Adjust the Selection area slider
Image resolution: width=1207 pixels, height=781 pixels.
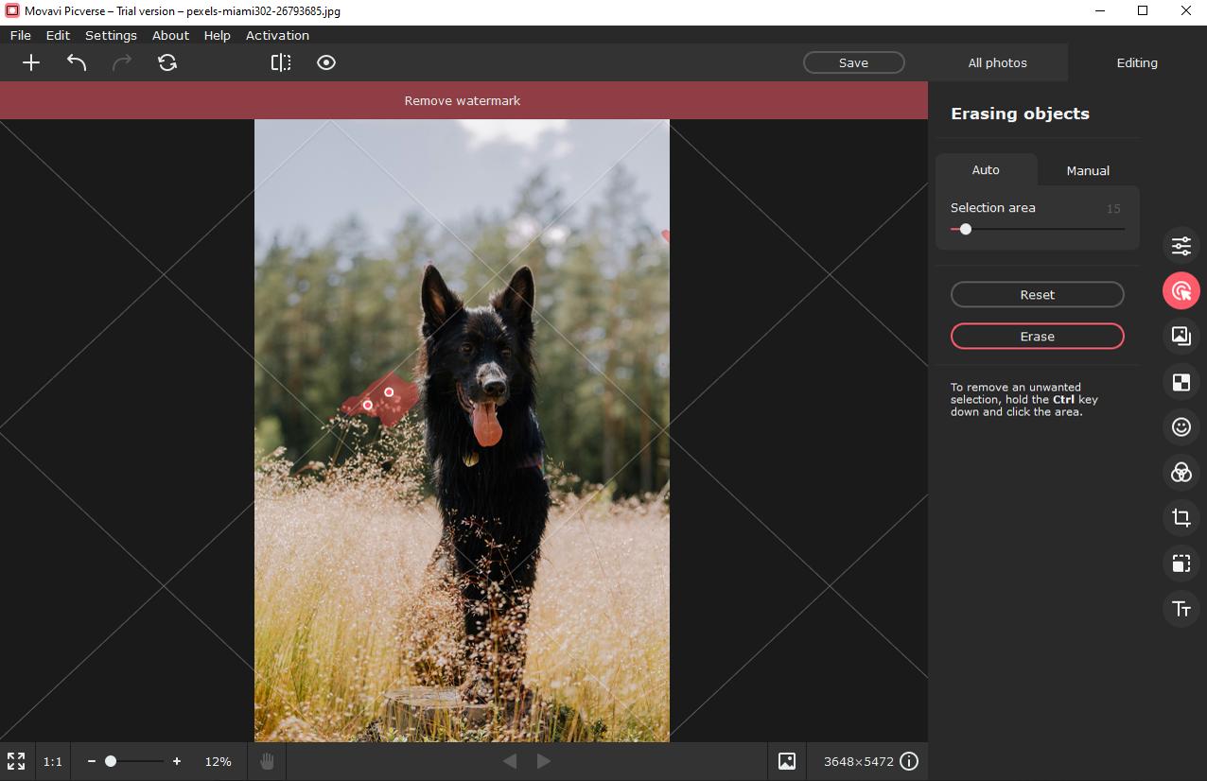(x=966, y=229)
